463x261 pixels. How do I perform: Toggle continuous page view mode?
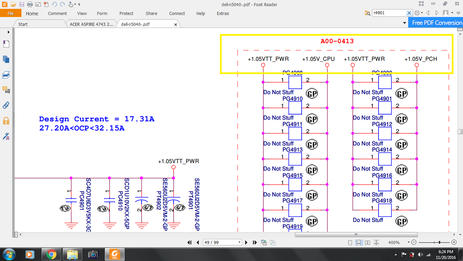[x=358, y=242]
